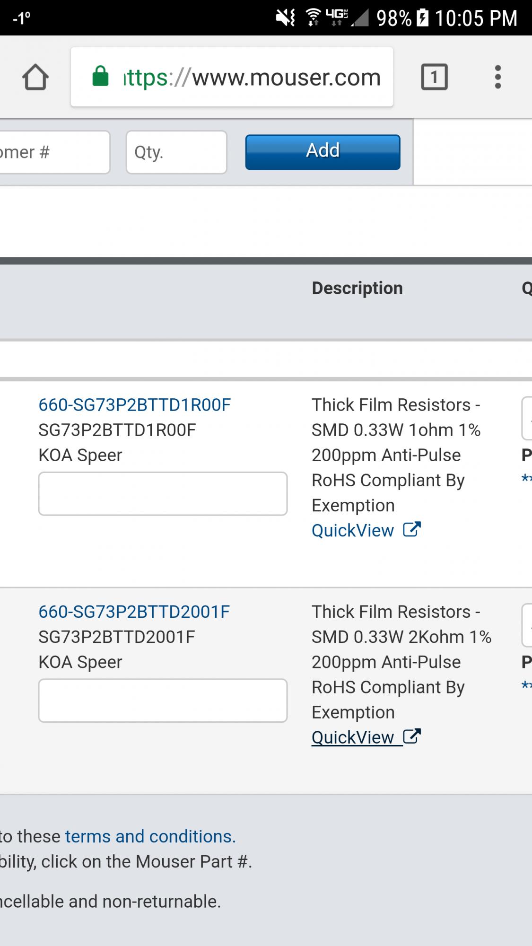The width and height of the screenshot is (532, 946).
Task: Tap the mouser.com address bar
Action: pyautogui.click(x=251, y=77)
